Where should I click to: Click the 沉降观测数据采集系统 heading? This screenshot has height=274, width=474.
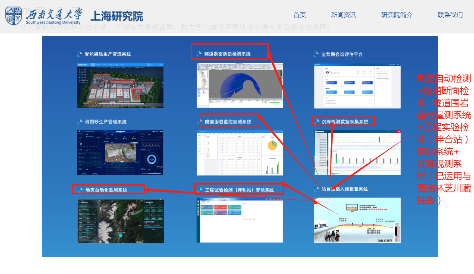tap(345, 122)
